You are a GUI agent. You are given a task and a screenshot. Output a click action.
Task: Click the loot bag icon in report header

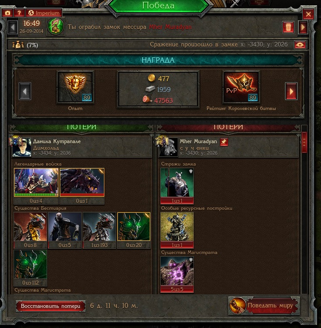tap(55, 26)
